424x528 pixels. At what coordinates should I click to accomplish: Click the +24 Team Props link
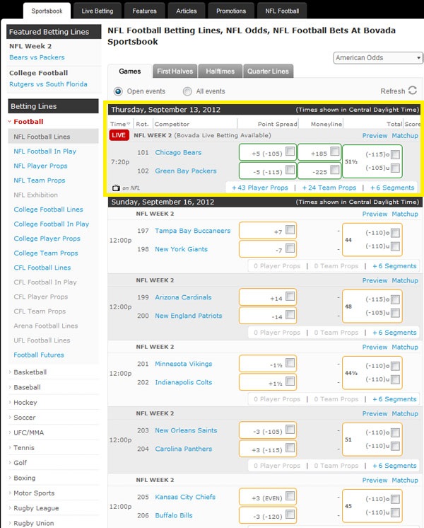(329, 188)
